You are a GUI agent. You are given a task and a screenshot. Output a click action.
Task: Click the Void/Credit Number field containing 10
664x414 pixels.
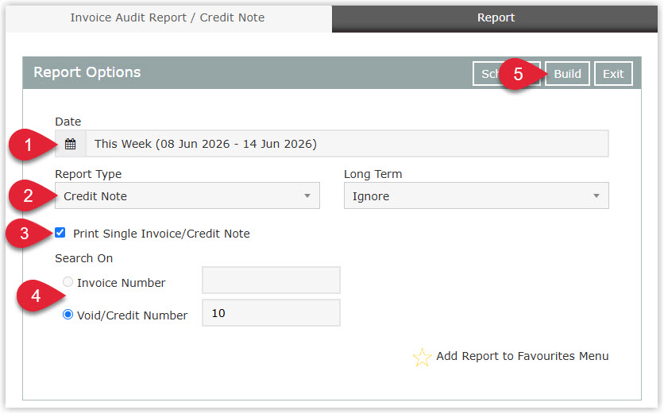coord(271,313)
